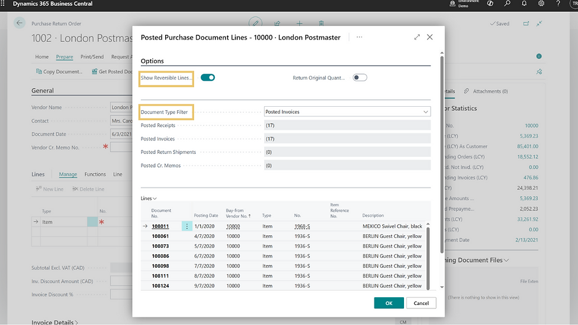The height and width of the screenshot is (325, 578).
Task: Expand the dialog to full screen
Action: 417,37
